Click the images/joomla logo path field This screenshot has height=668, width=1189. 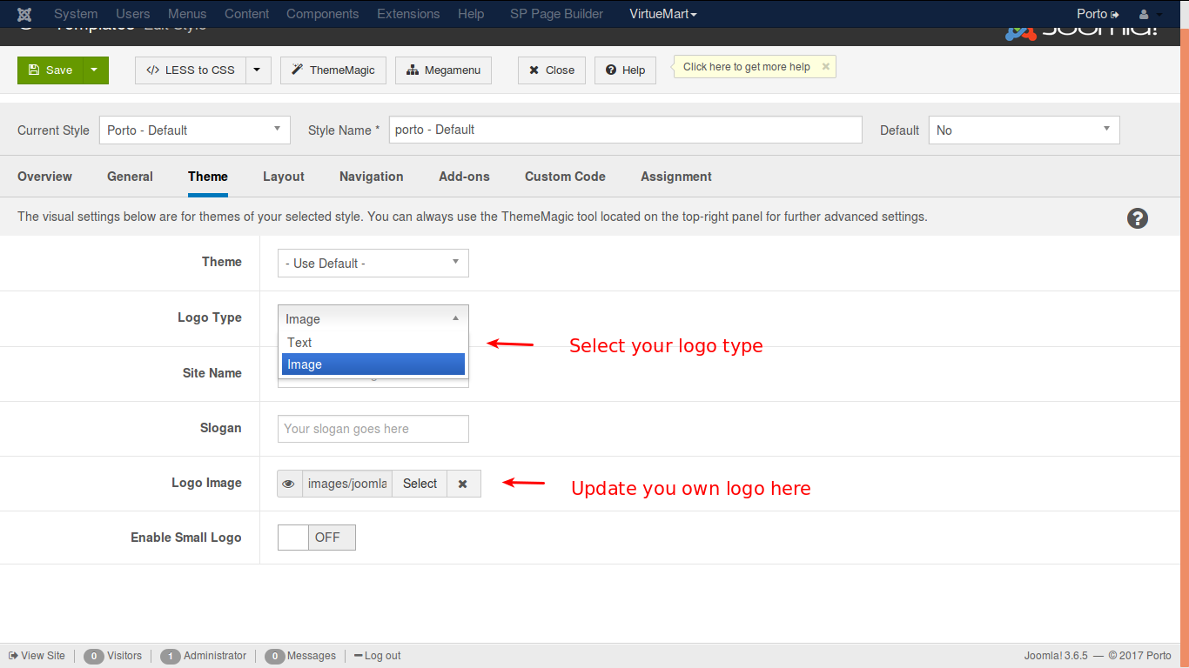347,484
